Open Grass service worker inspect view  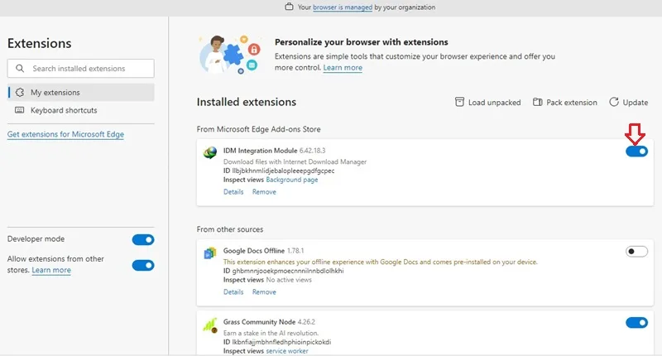[x=287, y=351]
